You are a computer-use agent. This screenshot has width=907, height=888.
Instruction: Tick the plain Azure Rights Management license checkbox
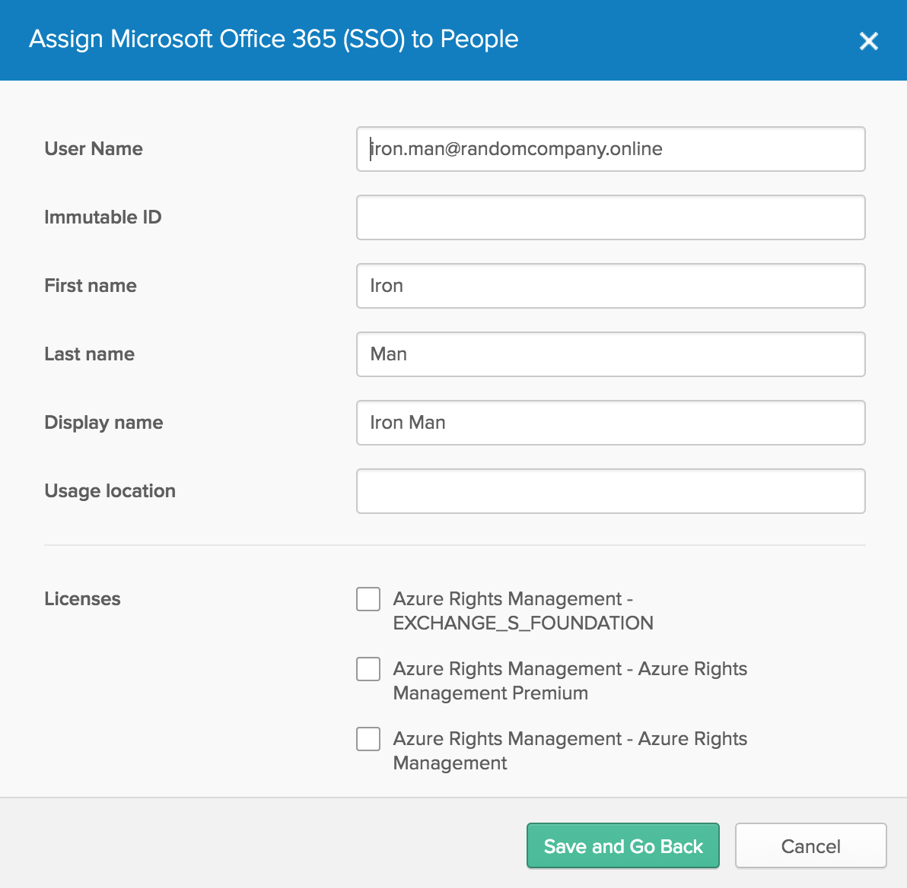click(x=368, y=739)
